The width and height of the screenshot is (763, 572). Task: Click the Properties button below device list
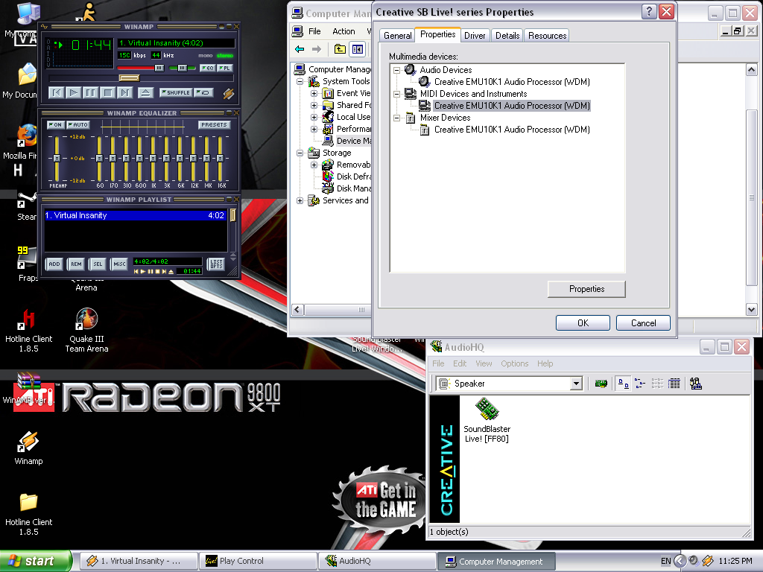click(586, 289)
